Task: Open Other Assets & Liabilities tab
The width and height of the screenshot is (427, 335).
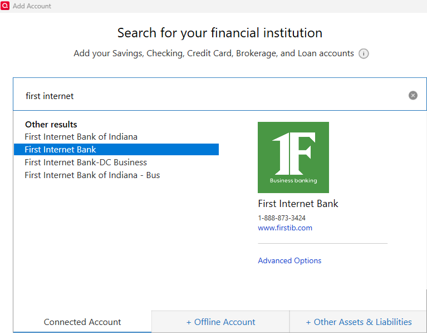Action: (x=359, y=322)
